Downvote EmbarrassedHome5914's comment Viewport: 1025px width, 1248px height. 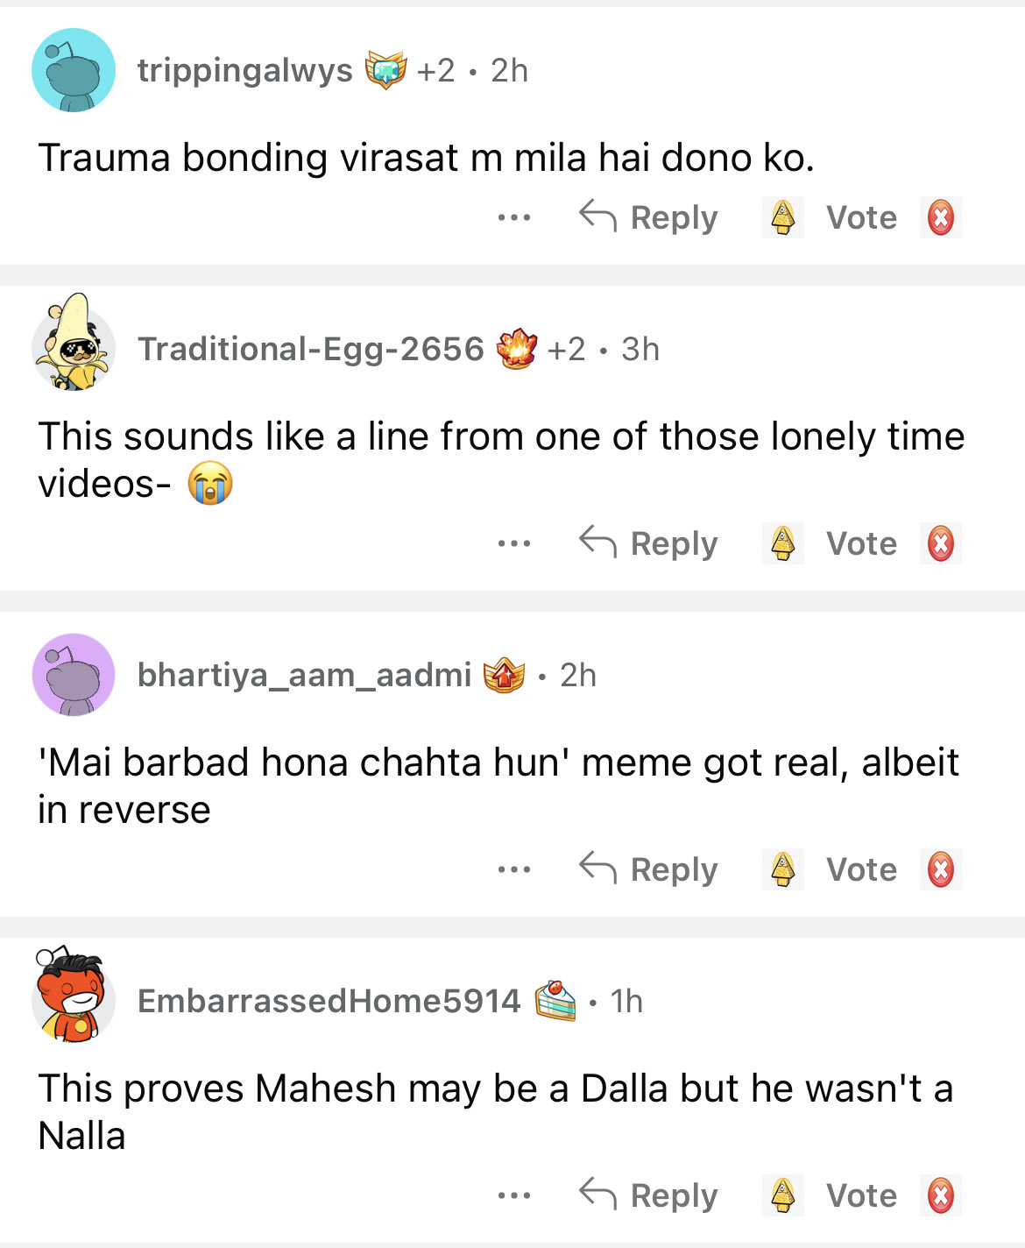tap(941, 1195)
